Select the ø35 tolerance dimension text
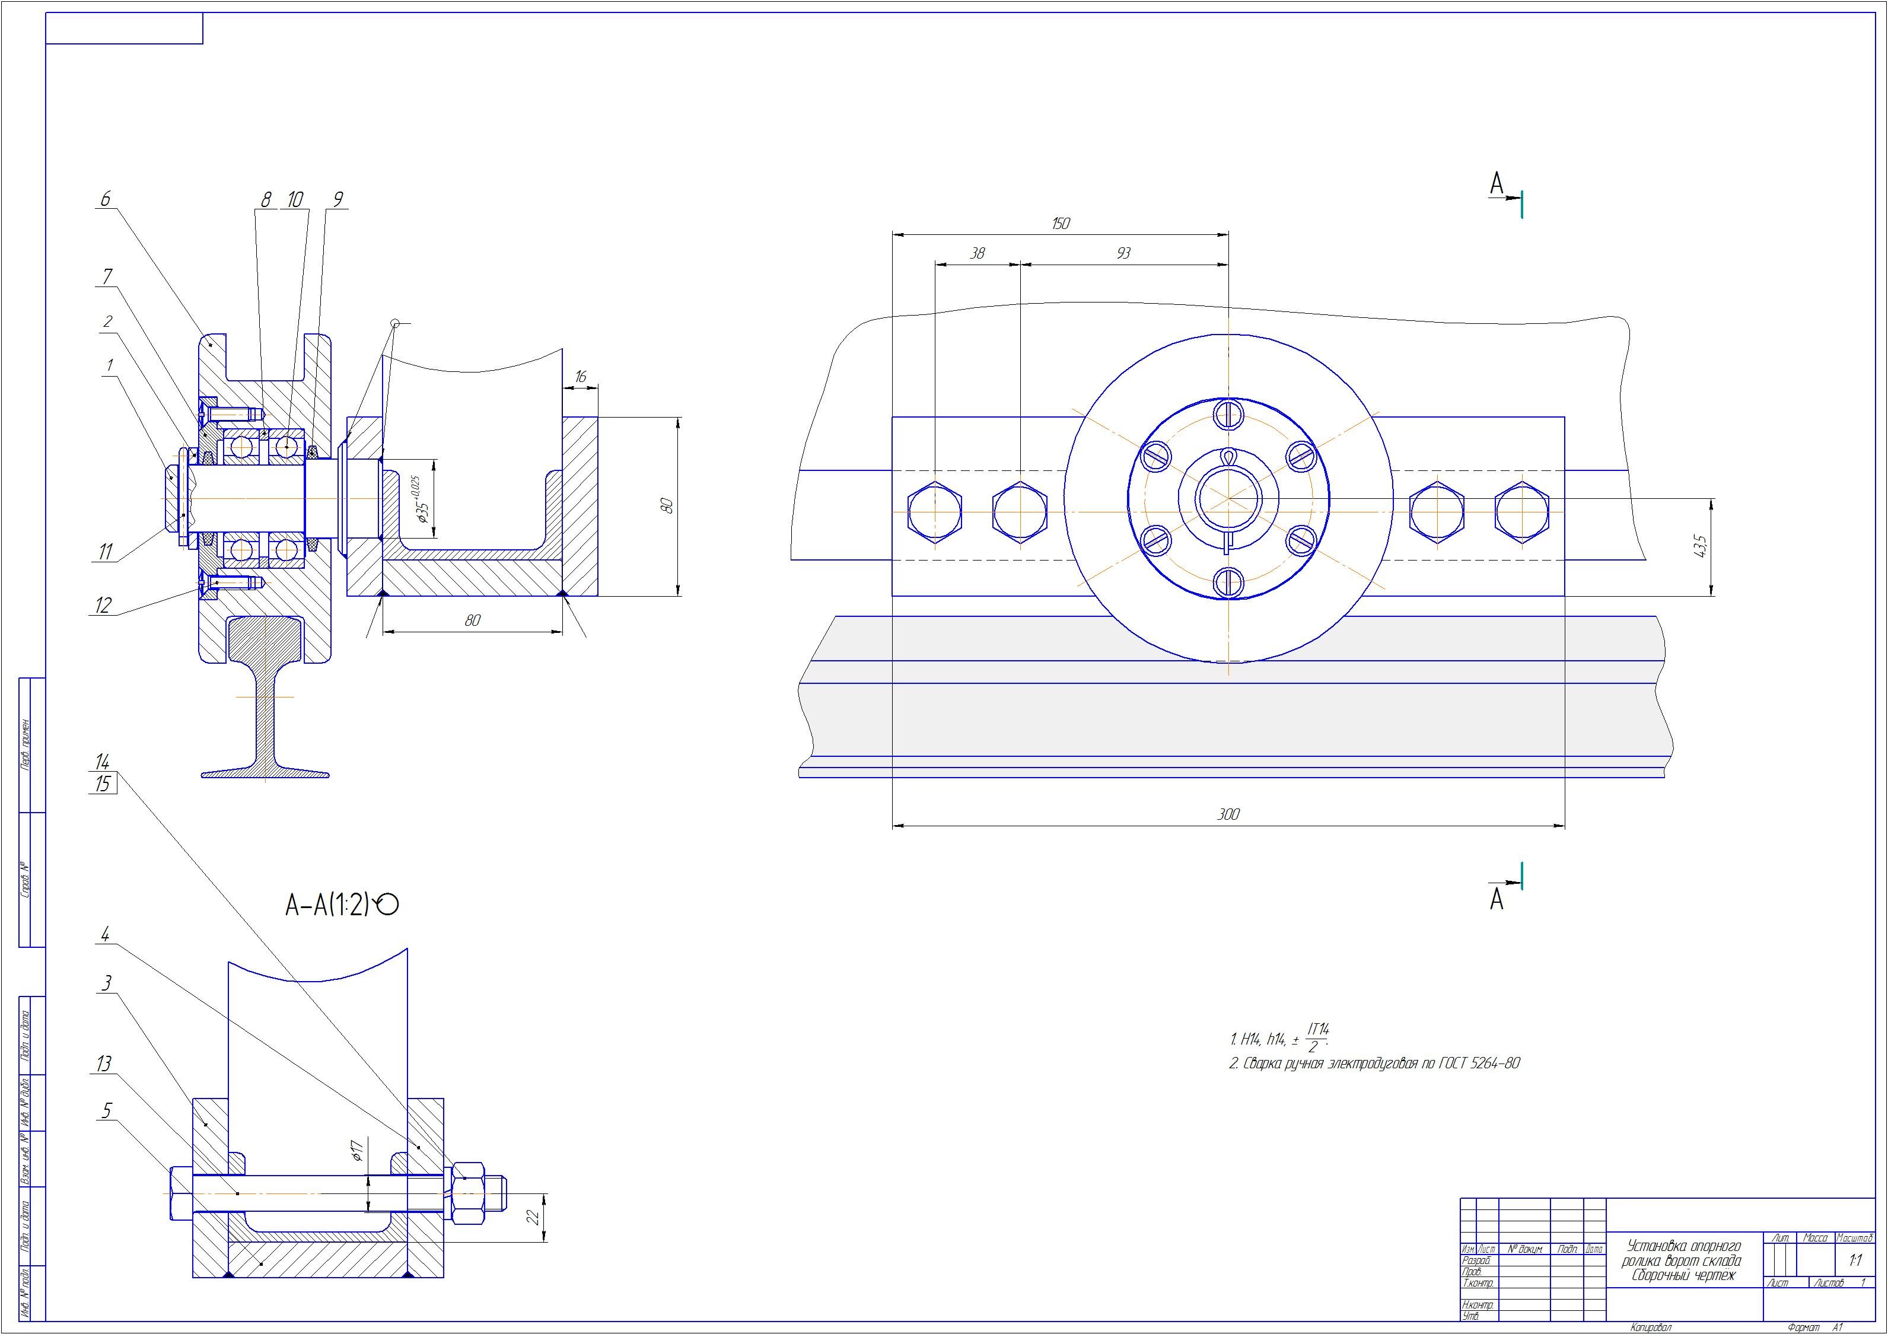Viewport: 1888px width, 1334px height. [420, 499]
